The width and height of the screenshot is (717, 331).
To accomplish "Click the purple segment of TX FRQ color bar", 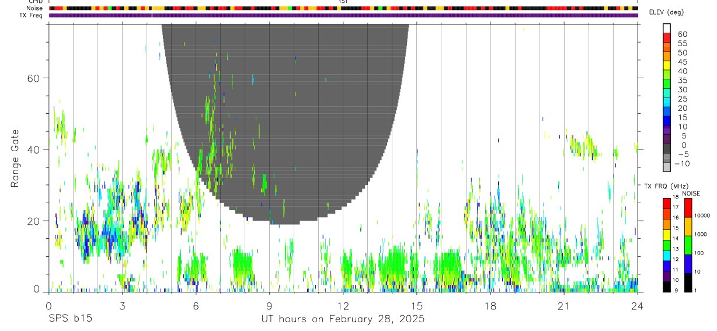I will point(667,276).
